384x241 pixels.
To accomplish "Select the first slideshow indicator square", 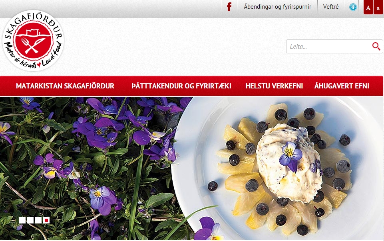I will coord(22,220).
